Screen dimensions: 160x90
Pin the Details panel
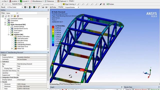(x=48, y=52)
